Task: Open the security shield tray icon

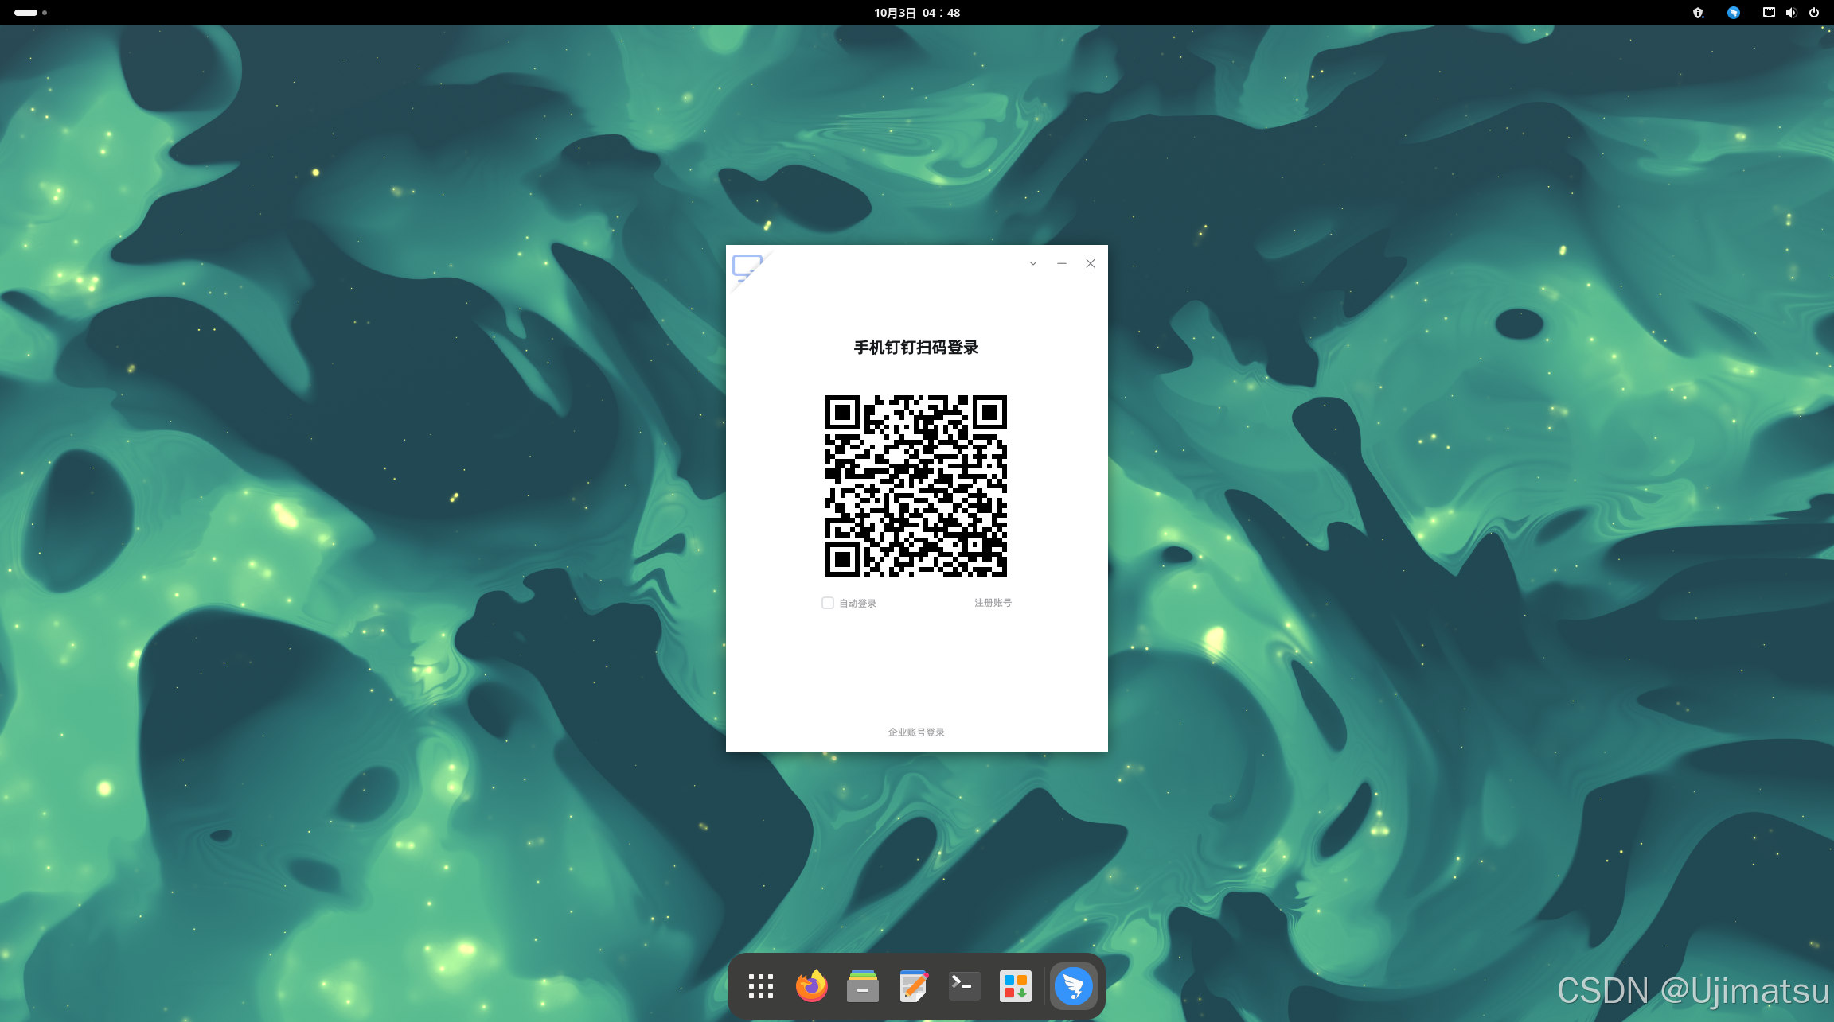Action: [x=1698, y=13]
